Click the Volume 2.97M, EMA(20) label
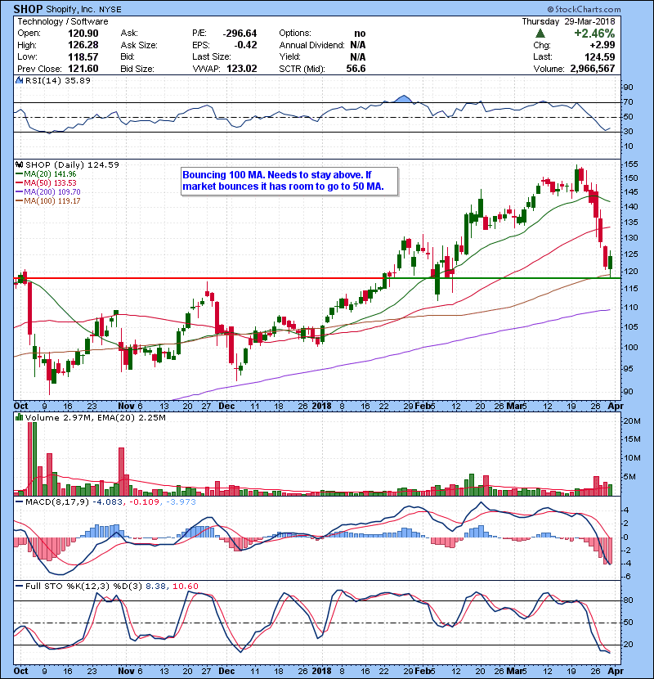The image size is (654, 679). tap(95, 417)
